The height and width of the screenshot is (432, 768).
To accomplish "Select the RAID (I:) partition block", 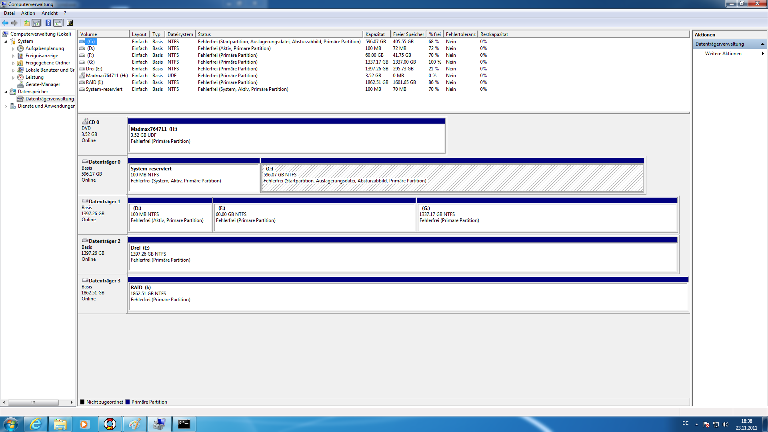I will 408,296.
